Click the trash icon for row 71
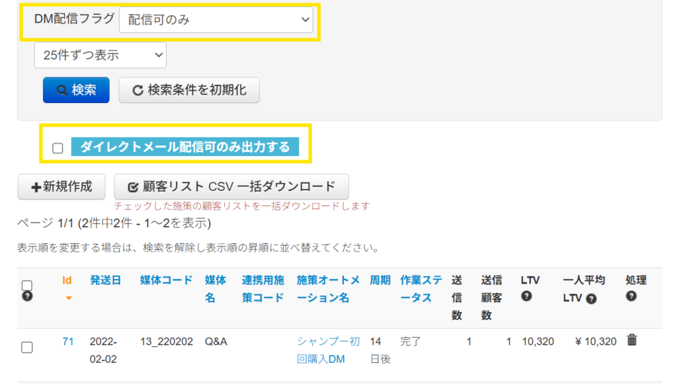Viewport: 677px width, 384px height. tap(631, 340)
